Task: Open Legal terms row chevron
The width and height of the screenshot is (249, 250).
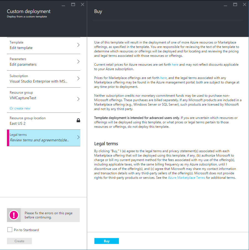Action: [78, 137]
